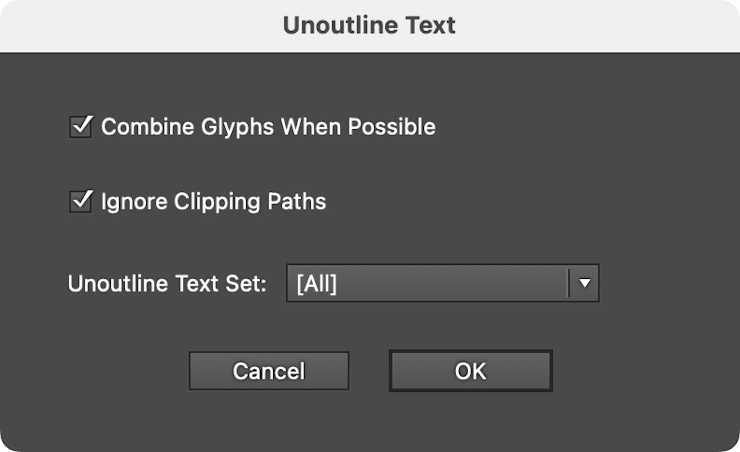Select the [All] value in the combo box

317,283
